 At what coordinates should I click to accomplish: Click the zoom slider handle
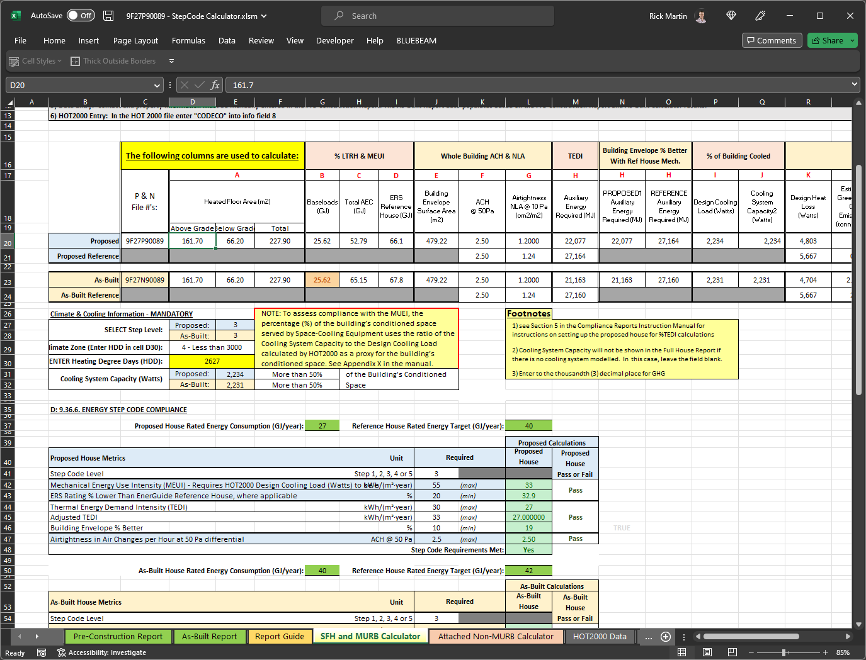(x=784, y=652)
